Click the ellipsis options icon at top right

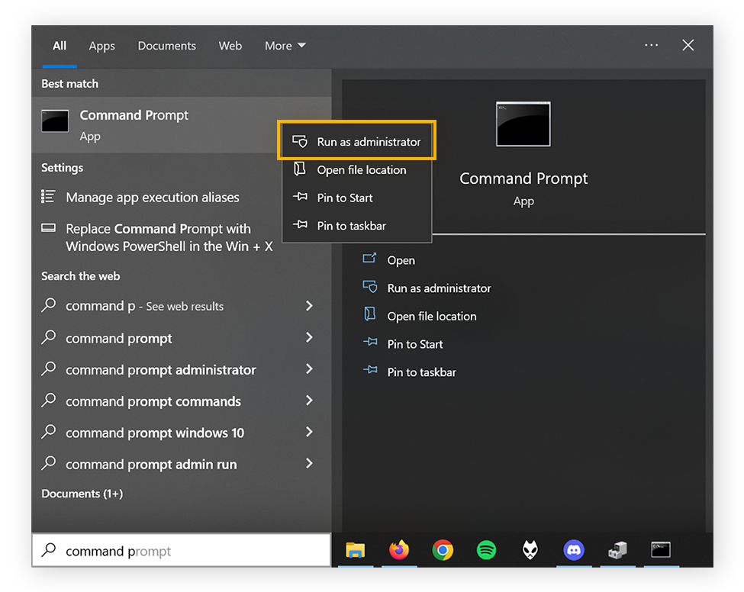(651, 45)
